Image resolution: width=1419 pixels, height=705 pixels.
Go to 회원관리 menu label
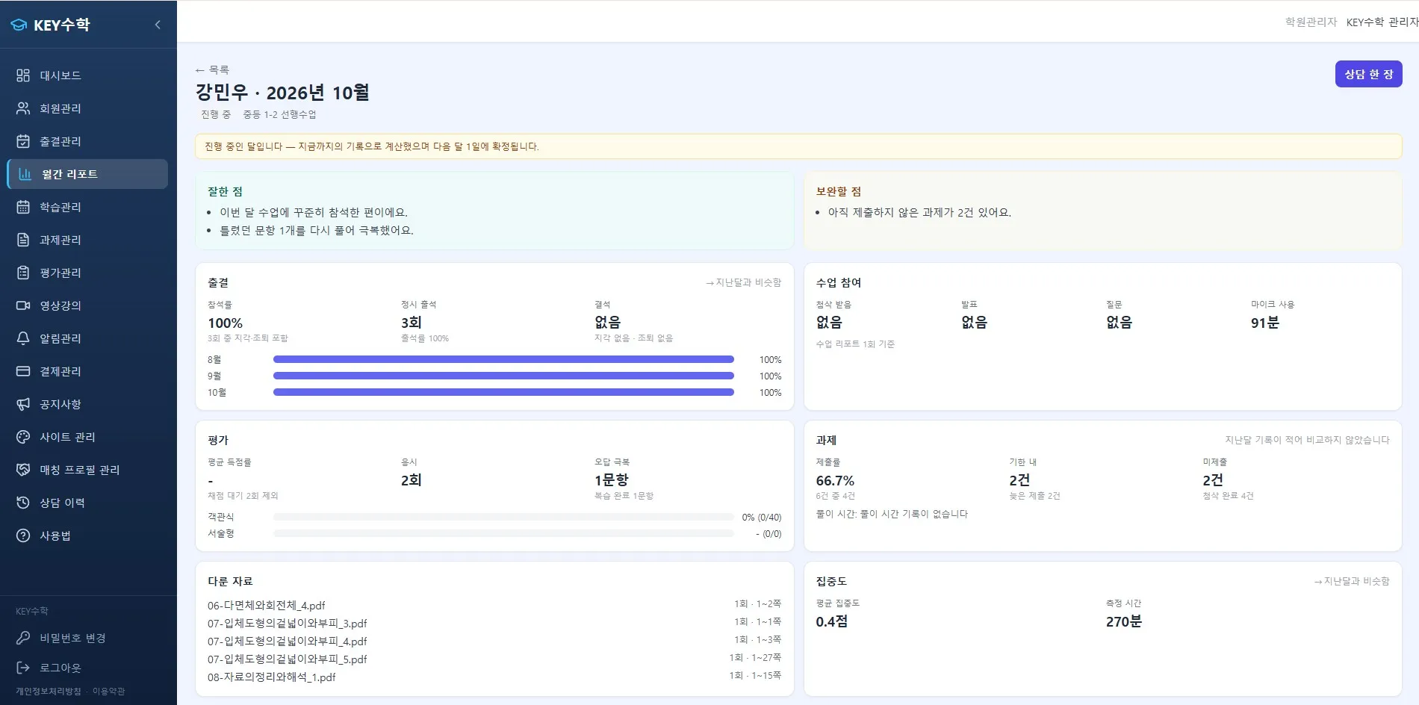(x=60, y=108)
